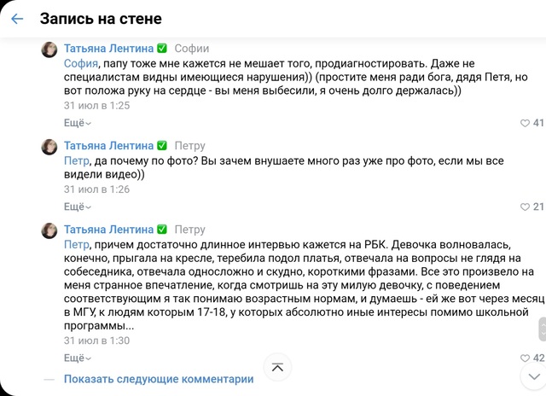Like the comment posted at 1:26
Screen dimensions: 546x396
[x=525, y=207]
